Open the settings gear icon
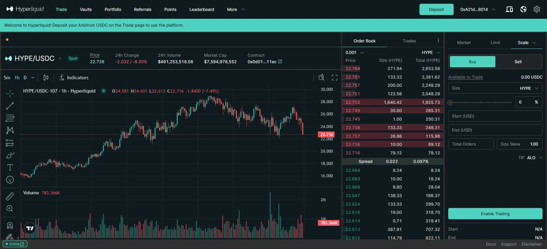547x249 pixels. [536, 9]
